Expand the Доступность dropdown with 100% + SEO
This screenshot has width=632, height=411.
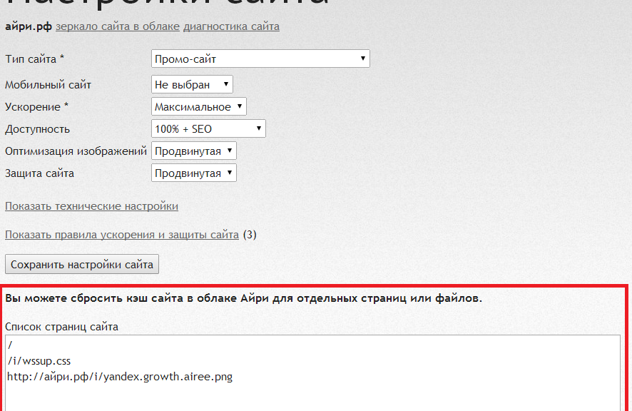(208, 129)
